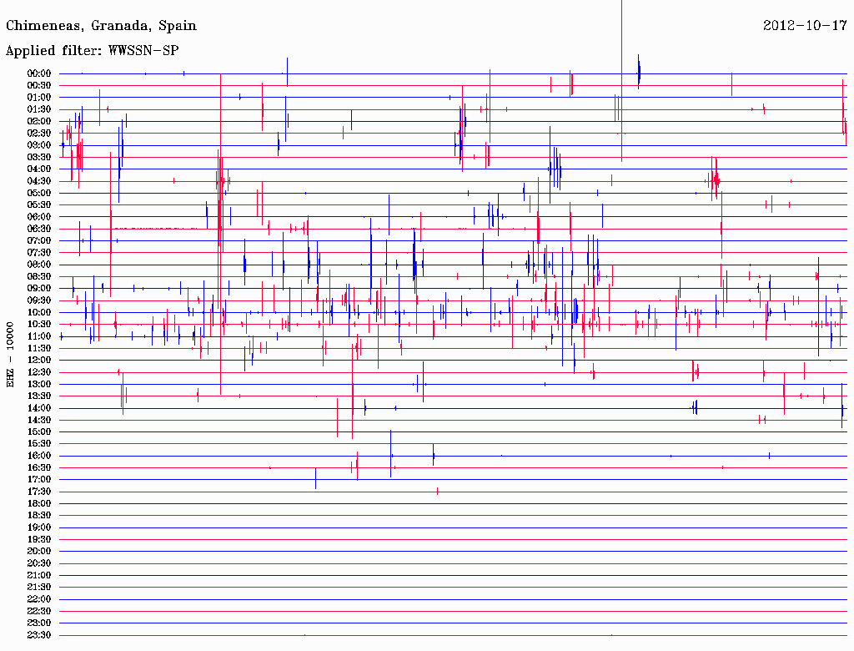This screenshot has width=854, height=651.
Task: Click the 20:00 time label
Action: [39, 551]
